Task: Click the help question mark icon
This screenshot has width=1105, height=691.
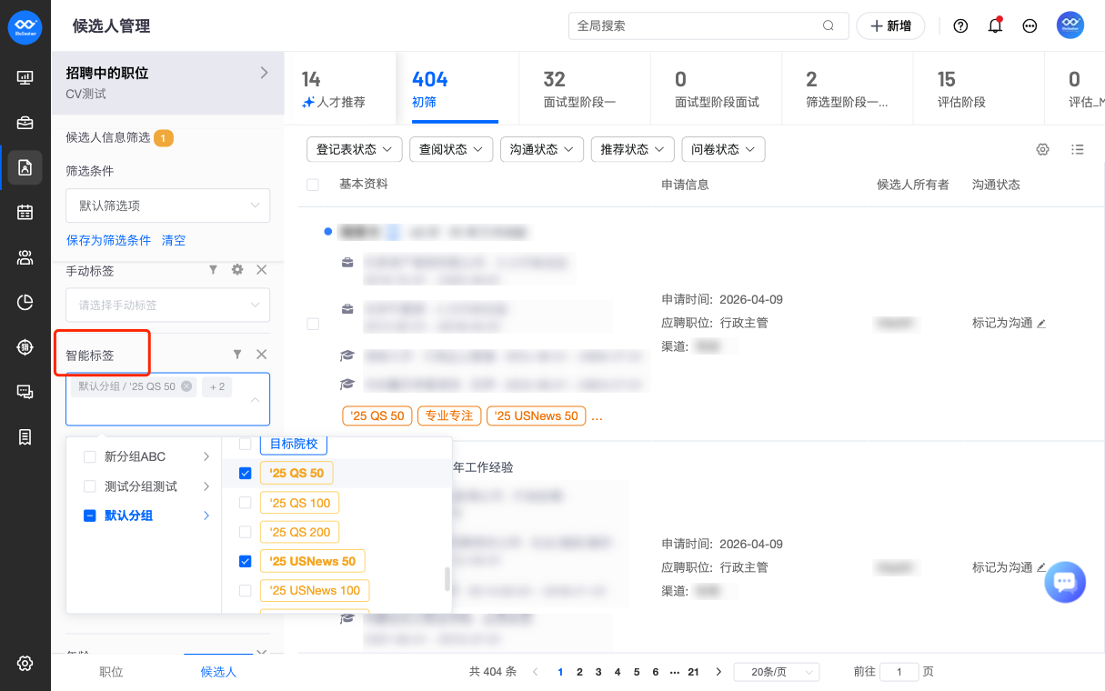Action: (x=960, y=26)
